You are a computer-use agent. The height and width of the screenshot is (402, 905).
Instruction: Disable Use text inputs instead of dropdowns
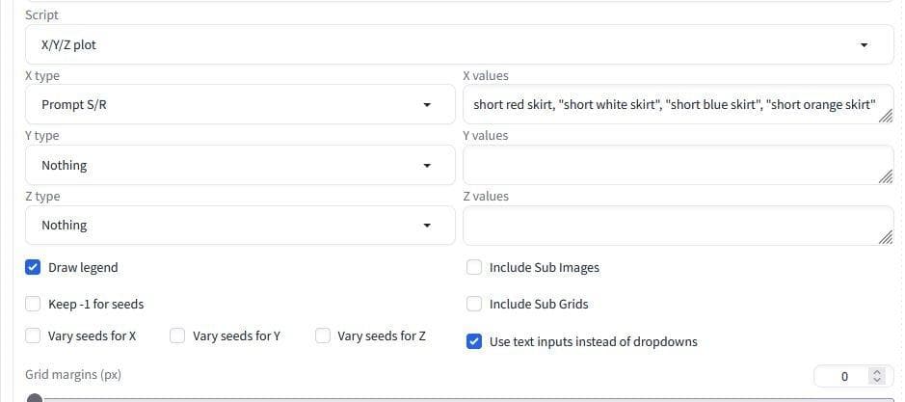click(475, 341)
